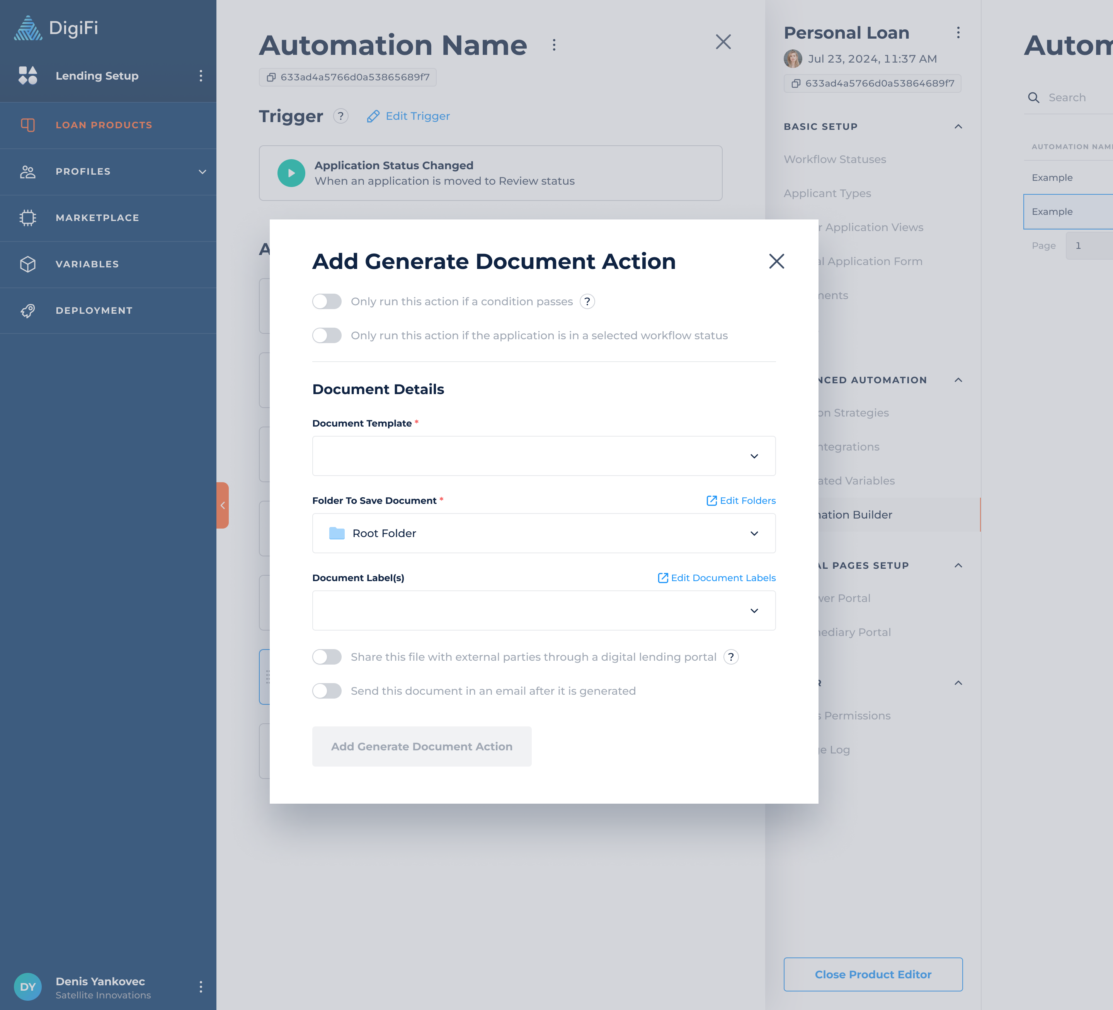Click the Marketplace chip icon
The image size is (1113, 1010).
pyautogui.click(x=27, y=218)
